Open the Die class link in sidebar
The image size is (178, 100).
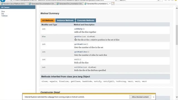pos(3,14)
